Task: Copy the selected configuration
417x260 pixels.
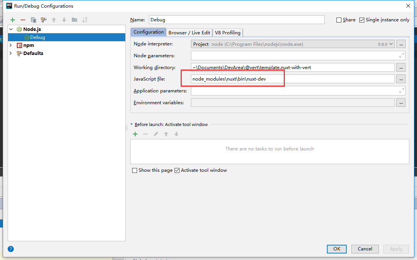Action: [x=33, y=20]
